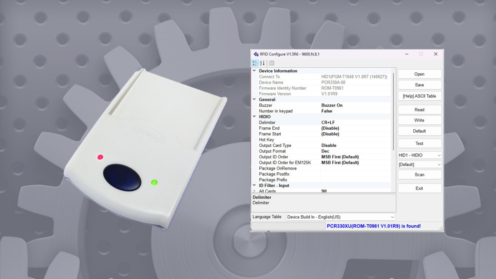
Task: Select the Buzzer On value field
Action: point(355,105)
